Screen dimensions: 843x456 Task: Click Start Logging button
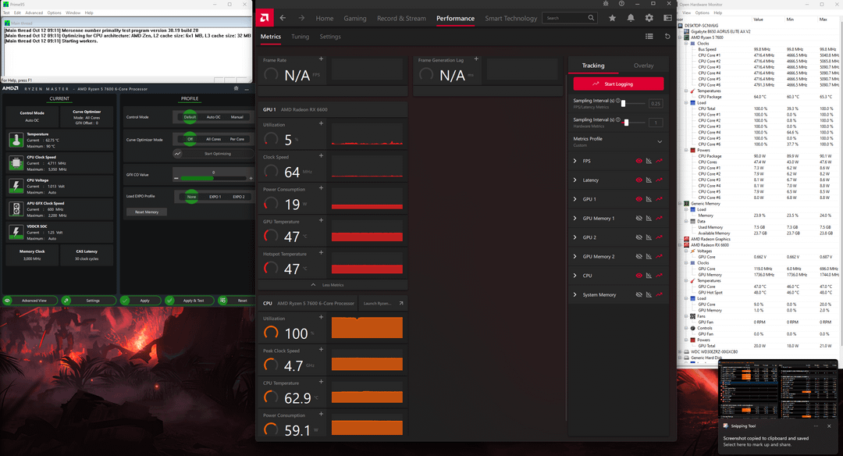point(618,84)
